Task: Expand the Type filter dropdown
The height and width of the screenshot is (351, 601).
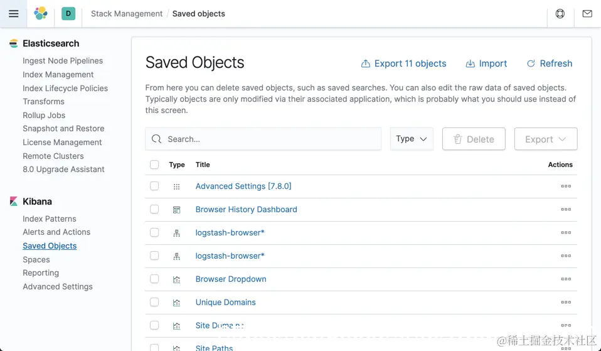Action: point(412,139)
